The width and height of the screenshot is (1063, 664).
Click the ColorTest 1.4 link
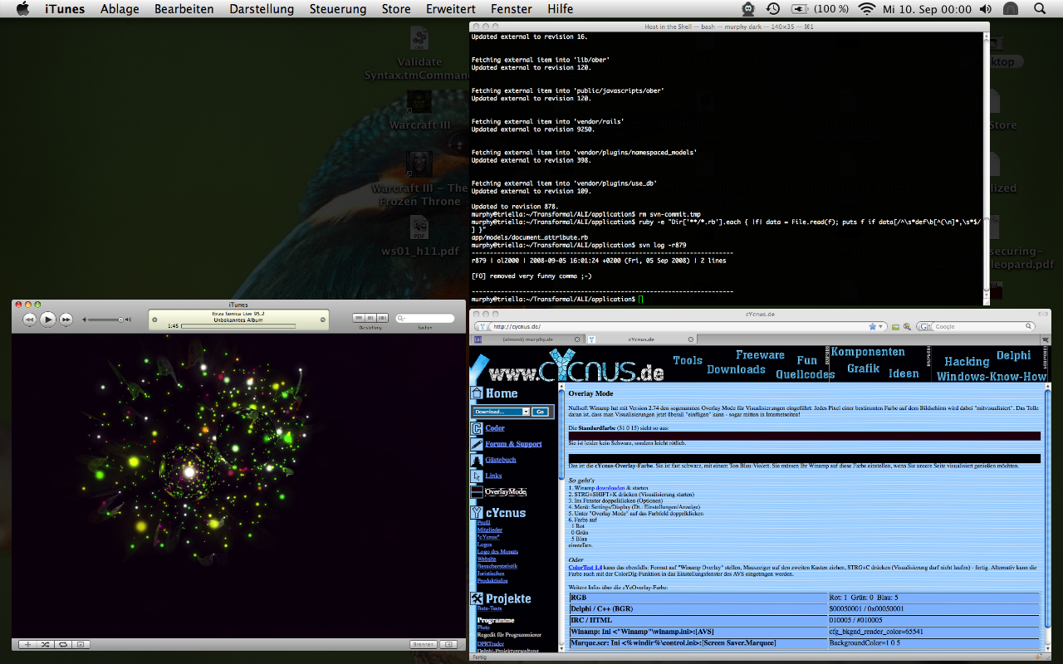(x=585, y=568)
